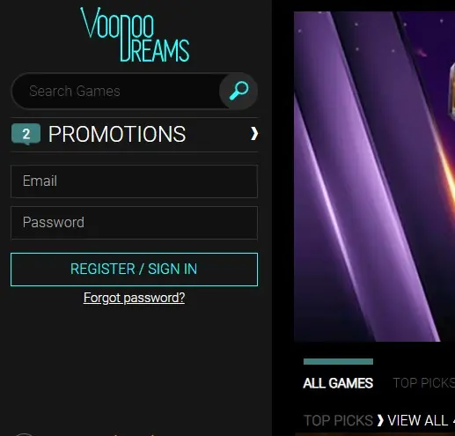This screenshot has height=436, width=455.
Task: Click the promotions count badge showing 2
Action: click(26, 134)
